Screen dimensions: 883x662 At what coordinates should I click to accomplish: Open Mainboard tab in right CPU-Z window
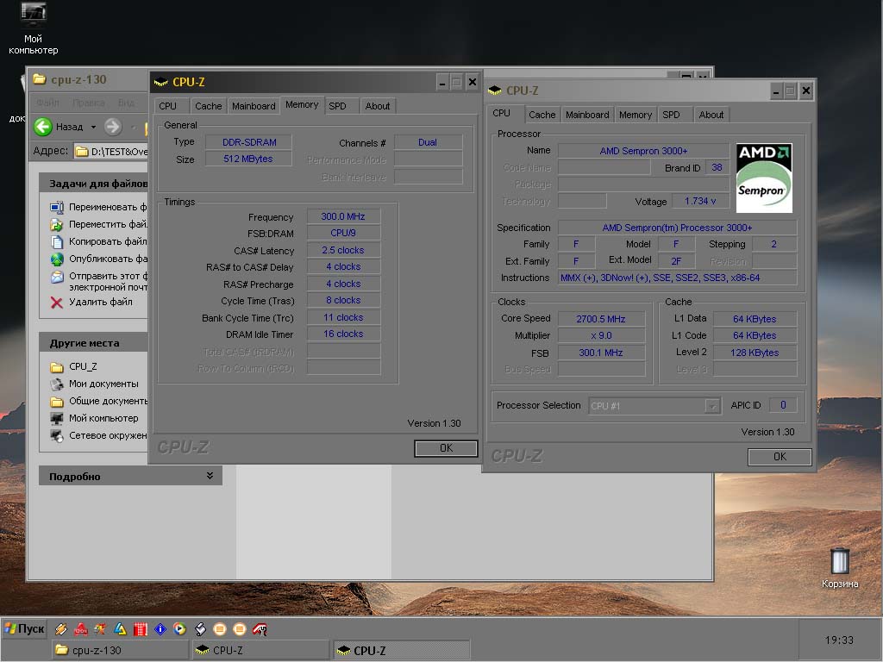point(587,115)
